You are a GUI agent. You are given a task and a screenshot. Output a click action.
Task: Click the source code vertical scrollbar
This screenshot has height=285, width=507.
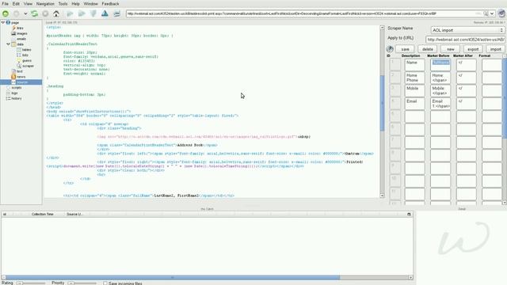pos(382,112)
